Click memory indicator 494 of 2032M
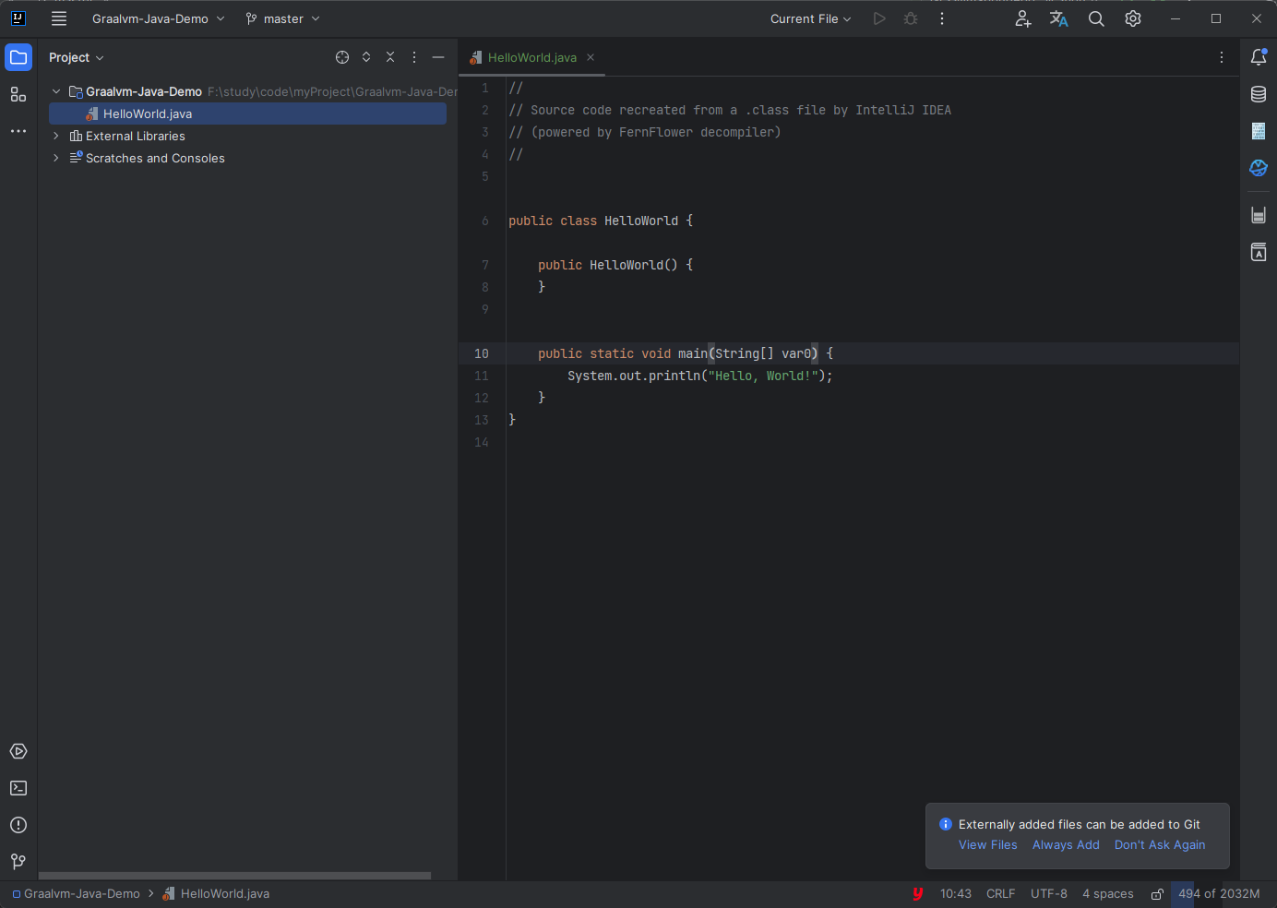 (x=1219, y=894)
